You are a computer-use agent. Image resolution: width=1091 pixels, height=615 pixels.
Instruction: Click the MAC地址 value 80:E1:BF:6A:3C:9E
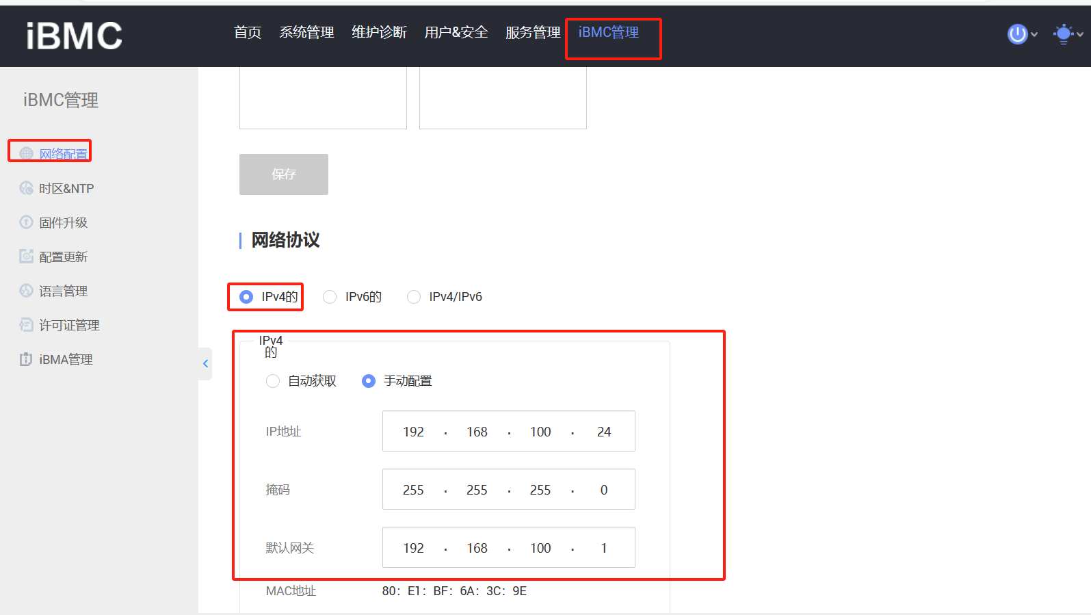(x=454, y=591)
